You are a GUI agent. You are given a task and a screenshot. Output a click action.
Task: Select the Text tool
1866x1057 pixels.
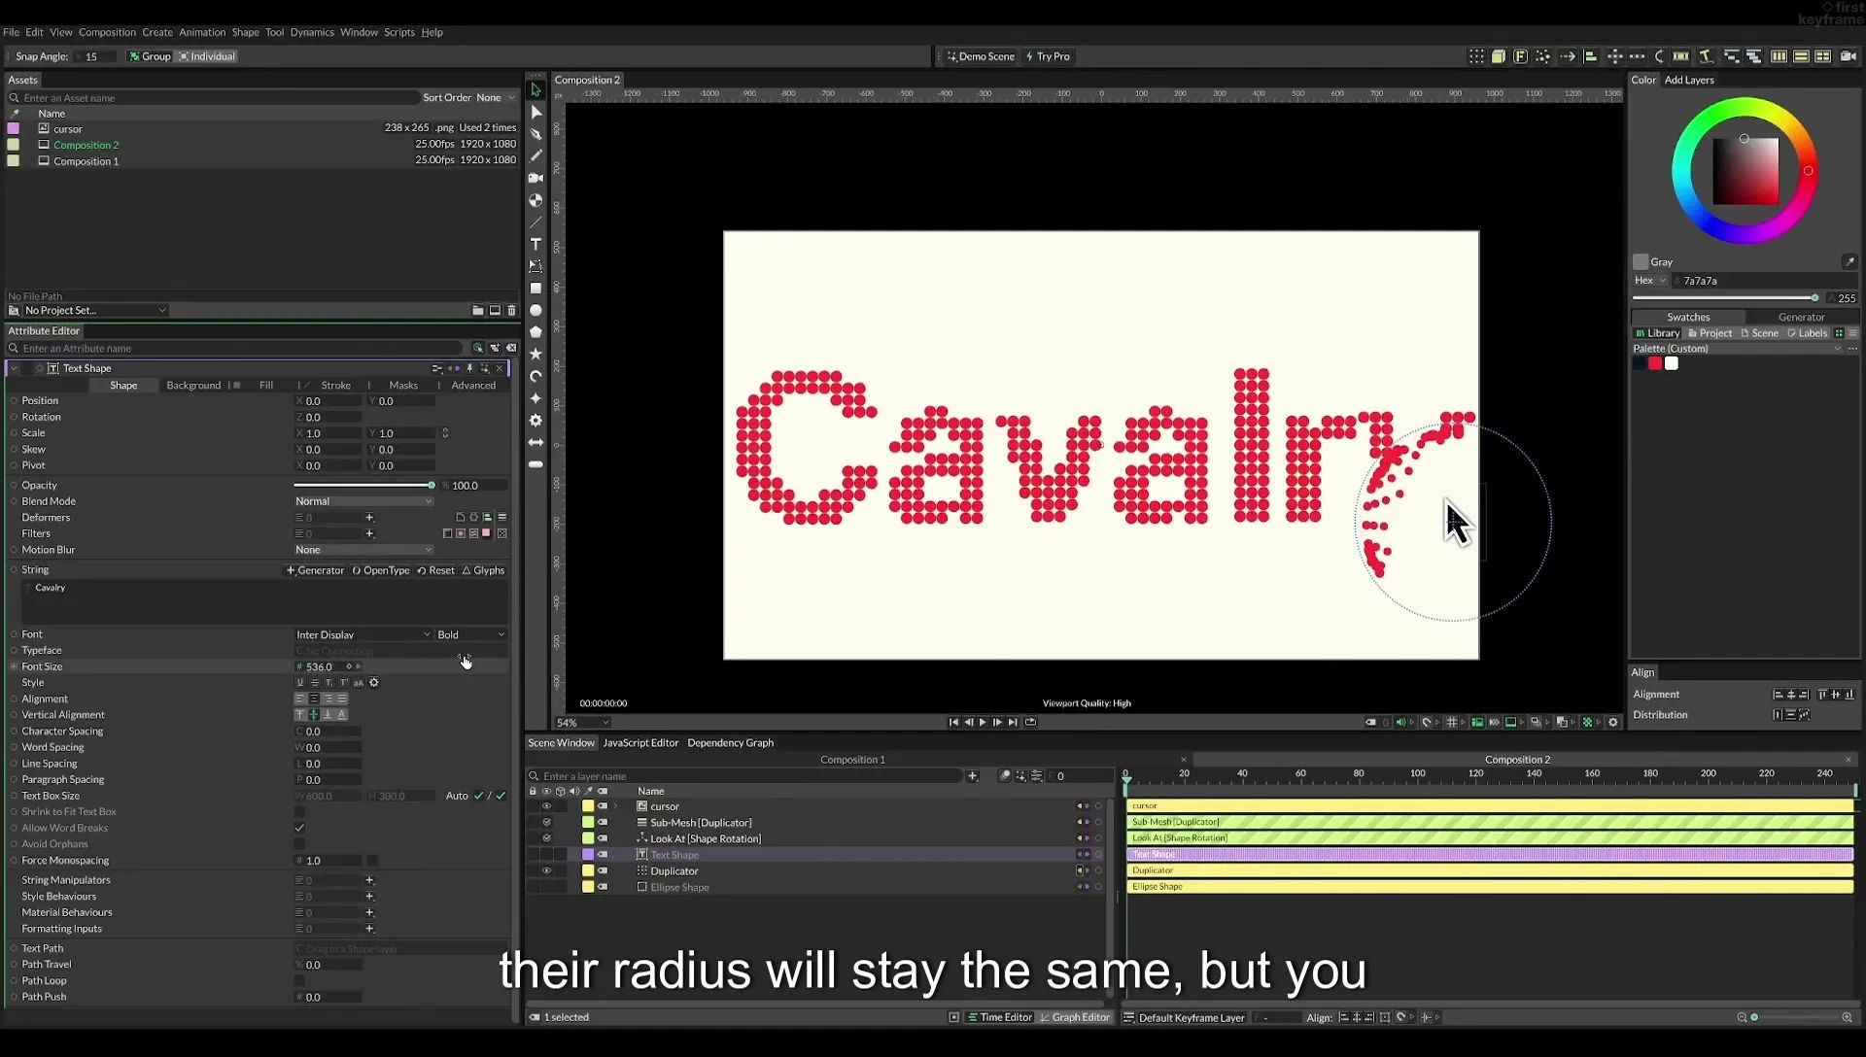(x=536, y=244)
